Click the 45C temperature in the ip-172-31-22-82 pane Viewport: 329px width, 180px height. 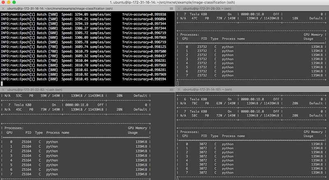pyautogui.click(x=19, y=110)
